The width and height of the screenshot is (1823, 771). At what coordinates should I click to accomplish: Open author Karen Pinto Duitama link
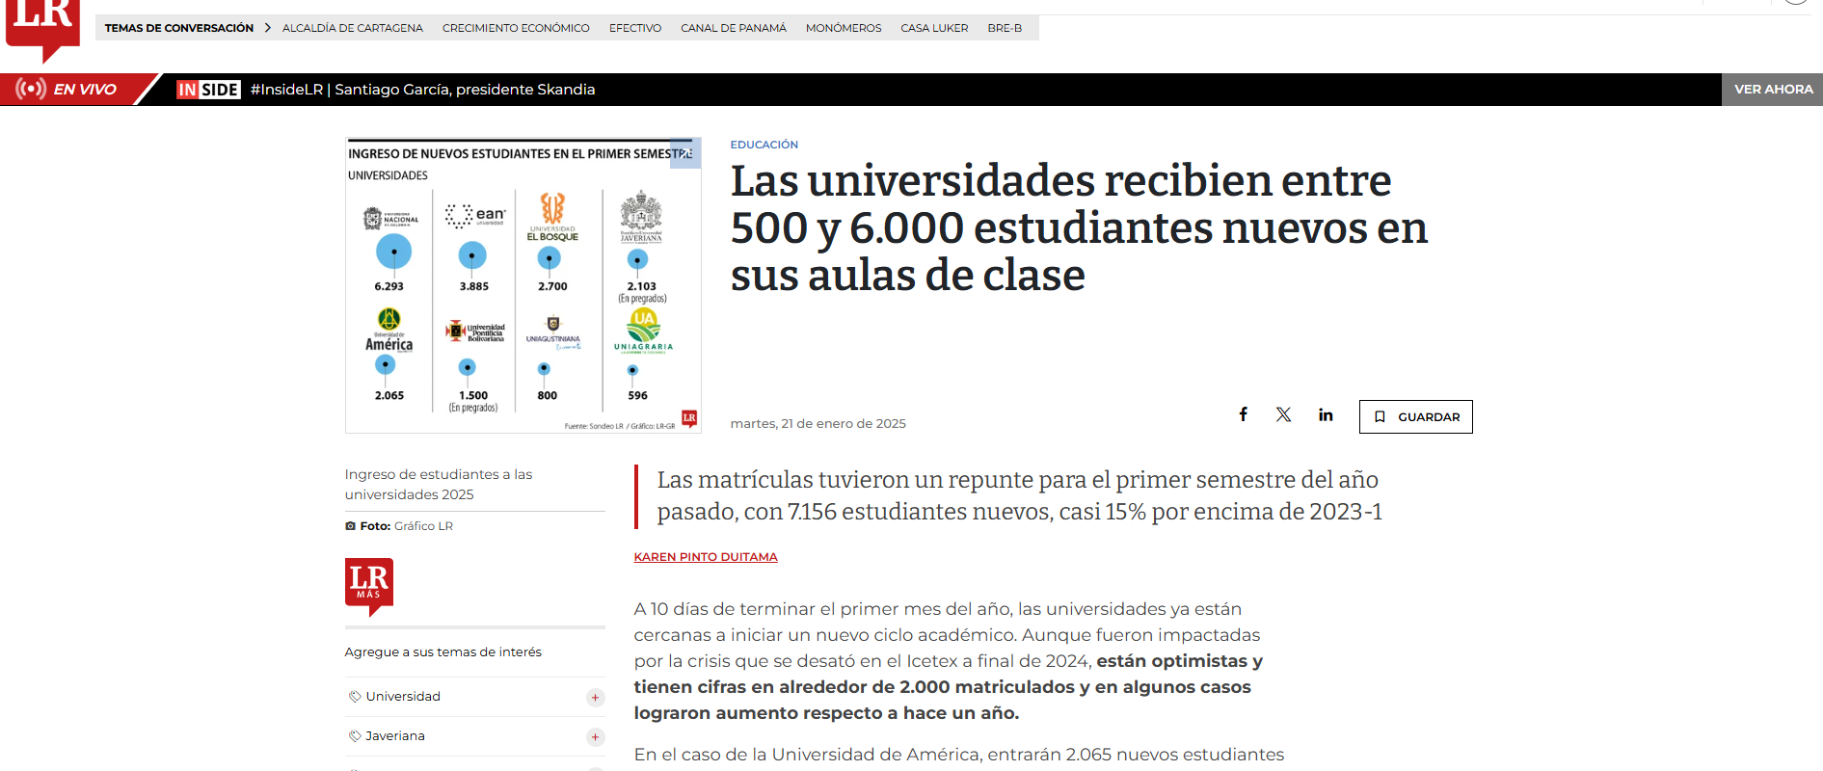pyautogui.click(x=706, y=557)
